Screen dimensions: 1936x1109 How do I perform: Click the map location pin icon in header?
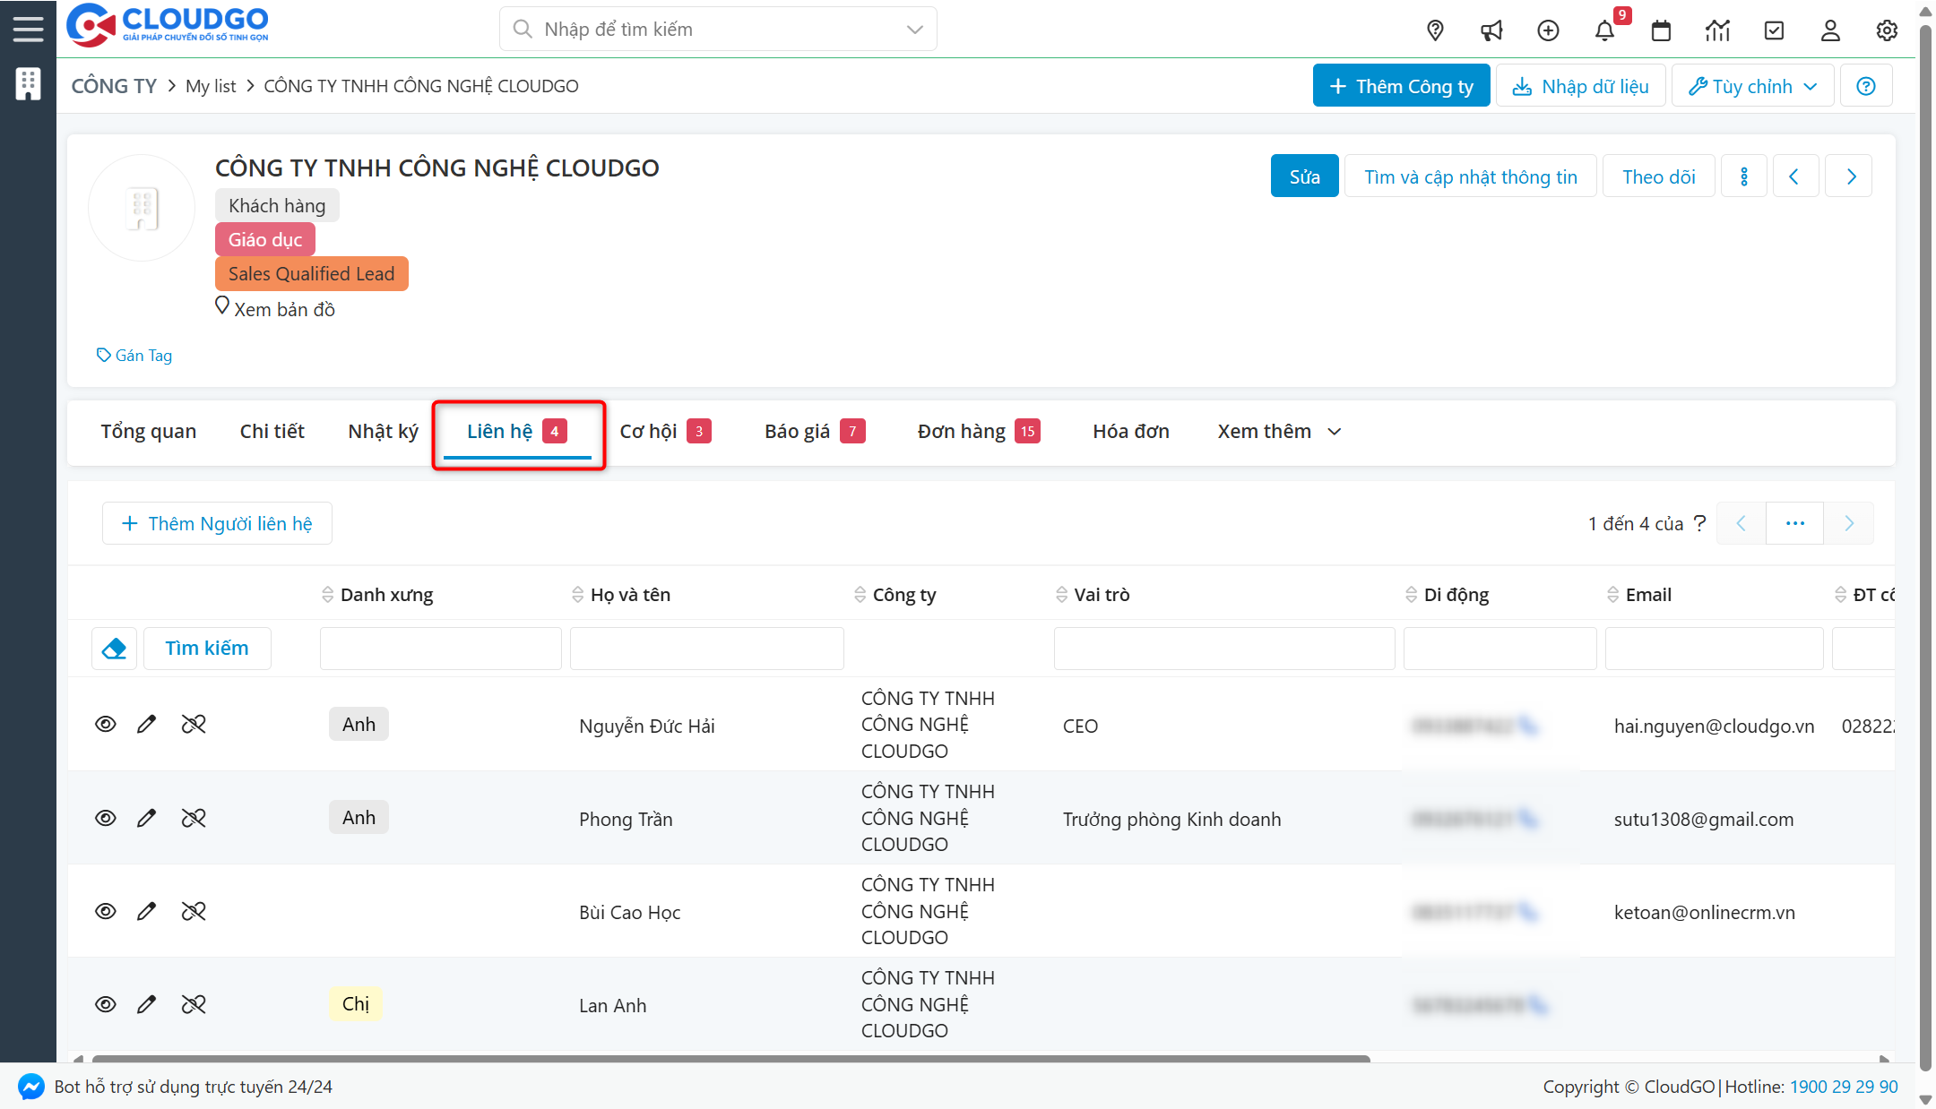click(x=1435, y=30)
